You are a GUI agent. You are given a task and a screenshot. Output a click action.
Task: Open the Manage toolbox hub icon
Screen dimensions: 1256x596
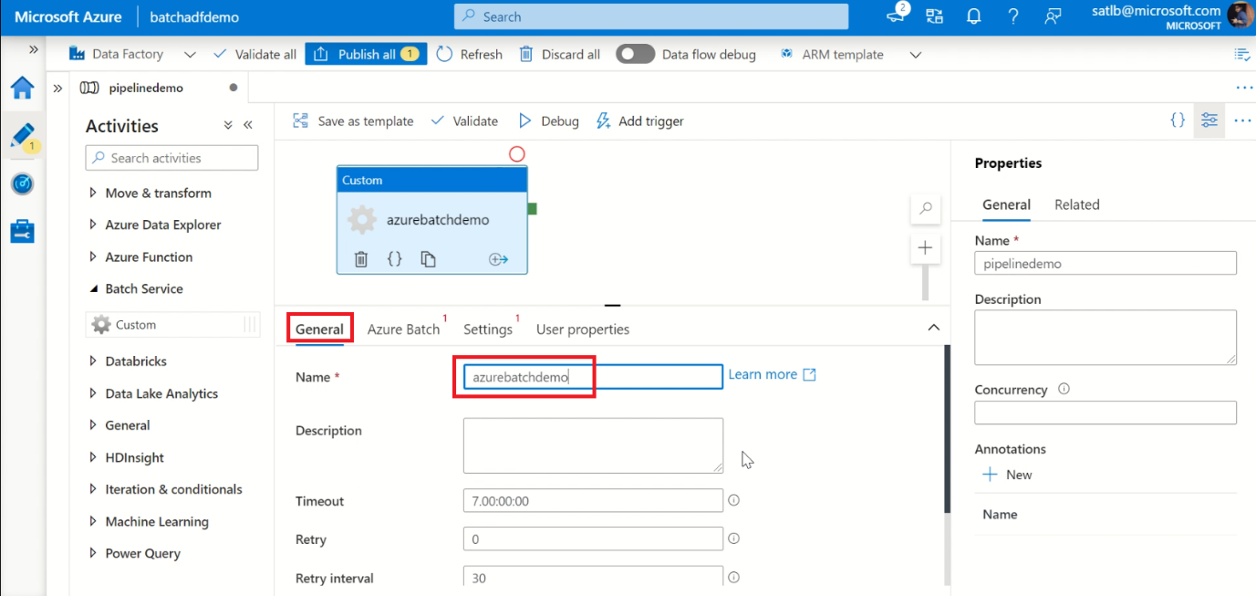point(23,232)
